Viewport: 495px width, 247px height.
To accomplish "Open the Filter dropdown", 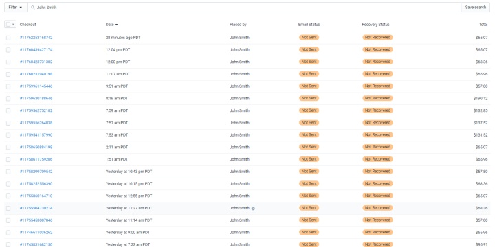I will tap(15, 8).
